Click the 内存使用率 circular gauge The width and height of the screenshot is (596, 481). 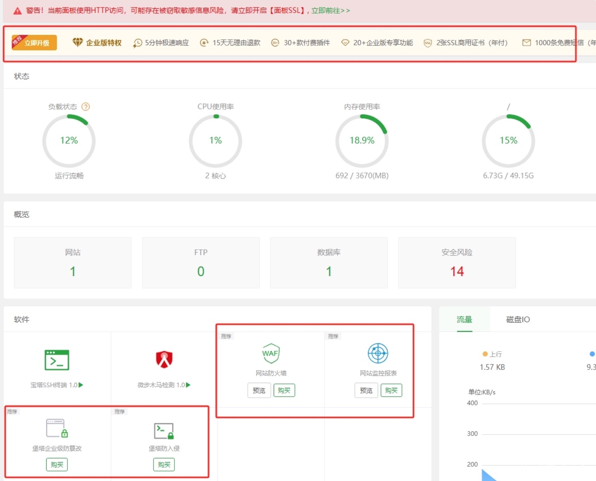point(362,141)
